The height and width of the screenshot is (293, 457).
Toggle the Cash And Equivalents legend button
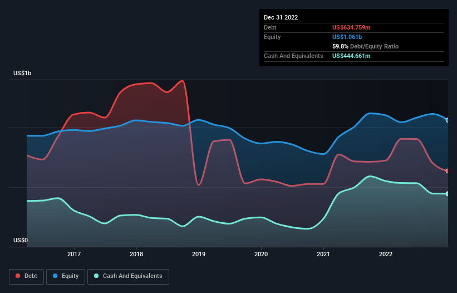(128, 276)
